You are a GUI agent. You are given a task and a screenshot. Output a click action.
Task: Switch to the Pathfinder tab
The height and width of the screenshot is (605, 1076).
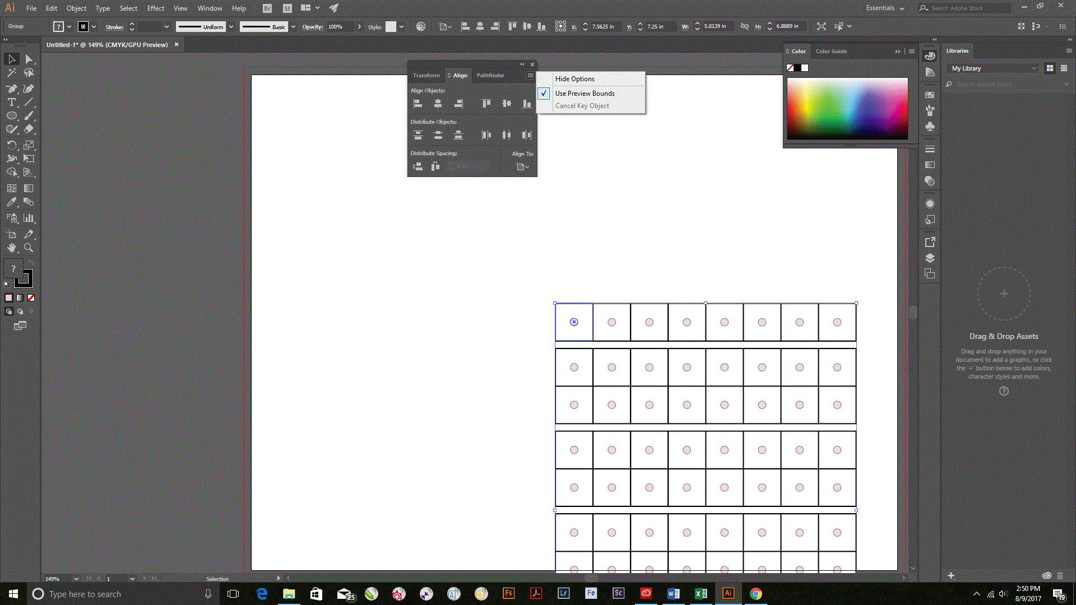(x=490, y=75)
